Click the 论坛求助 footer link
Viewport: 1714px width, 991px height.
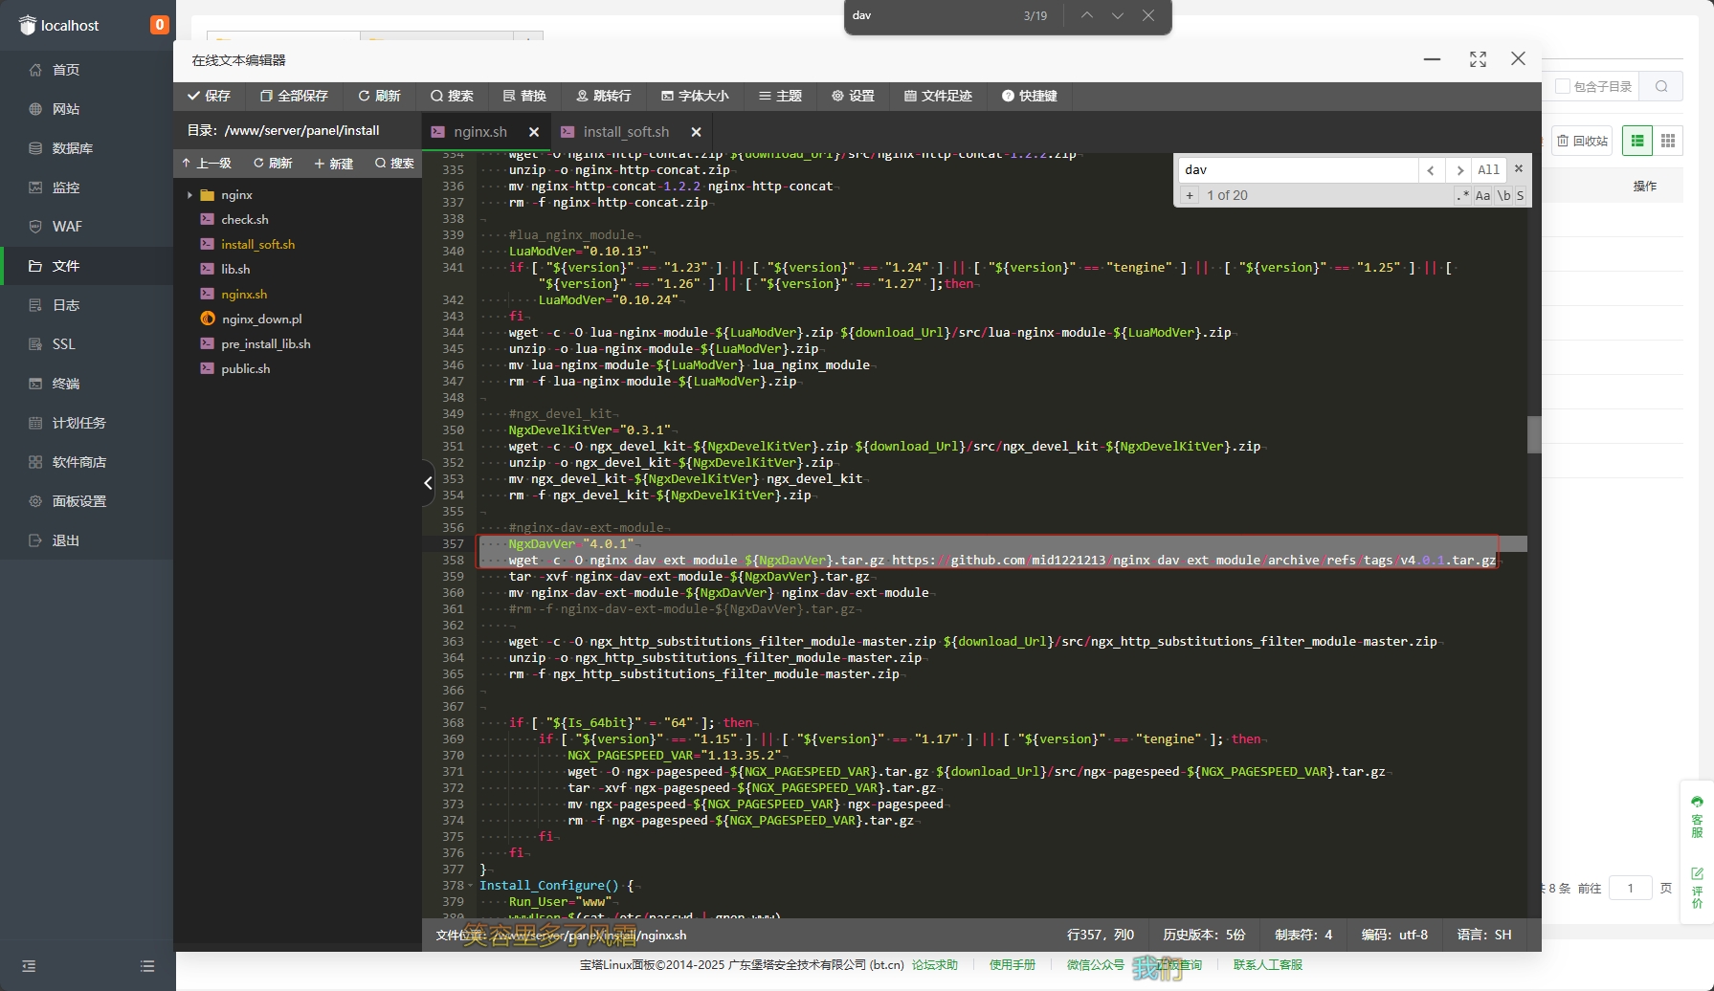(x=934, y=964)
